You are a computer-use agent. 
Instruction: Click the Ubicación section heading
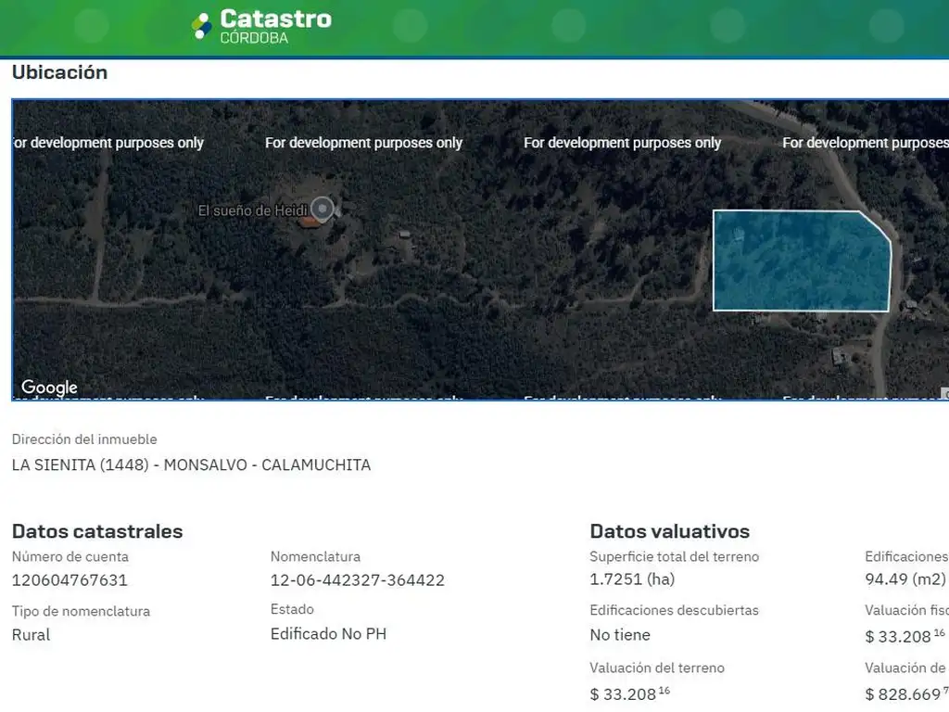point(59,72)
